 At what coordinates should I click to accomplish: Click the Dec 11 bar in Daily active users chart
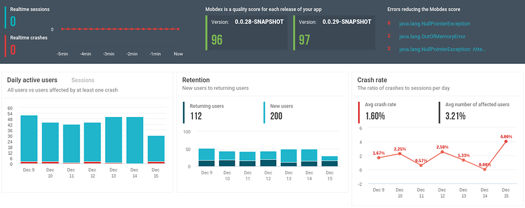71,144
